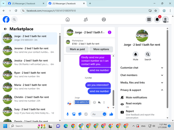Reply to Jorge's phone number message

99,102
